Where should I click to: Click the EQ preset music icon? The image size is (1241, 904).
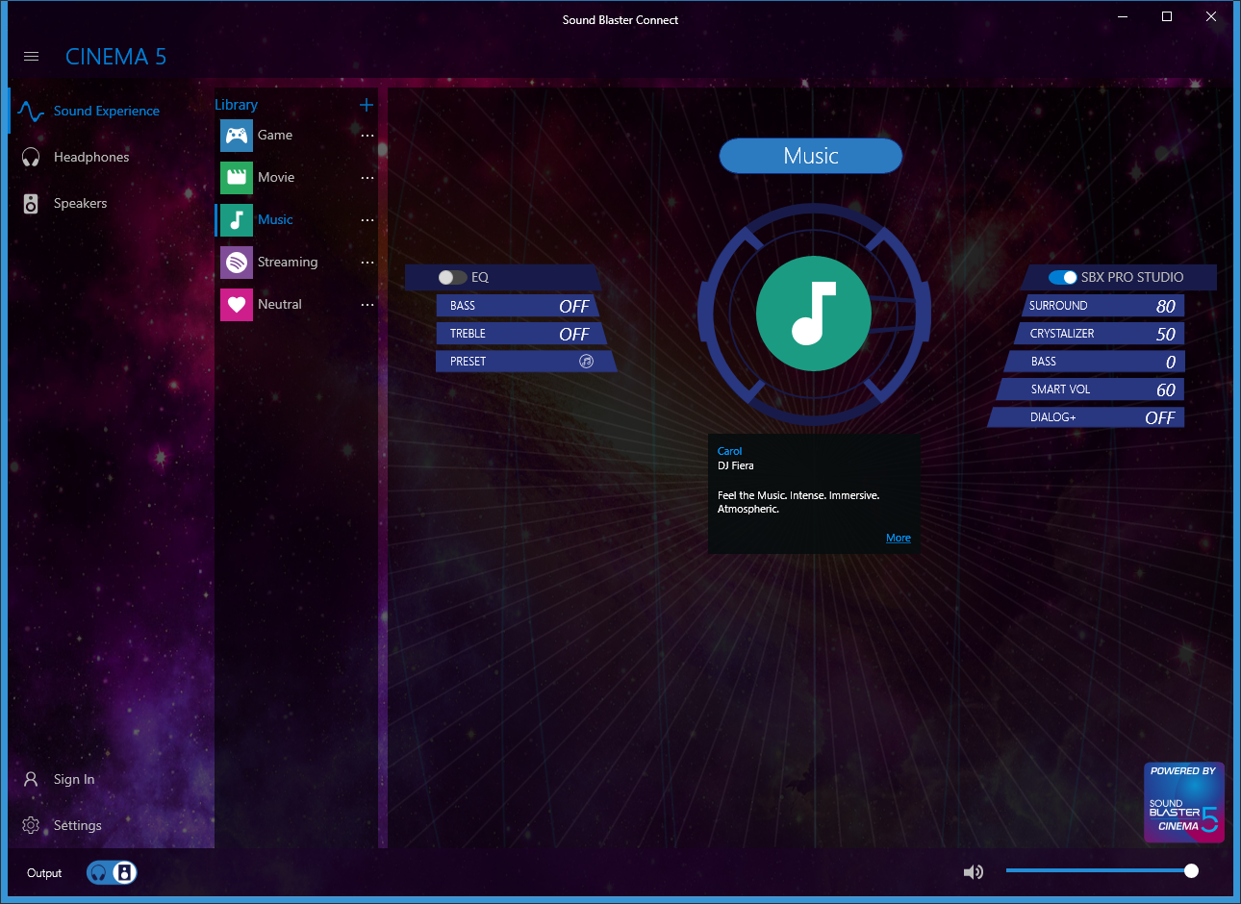(x=586, y=362)
